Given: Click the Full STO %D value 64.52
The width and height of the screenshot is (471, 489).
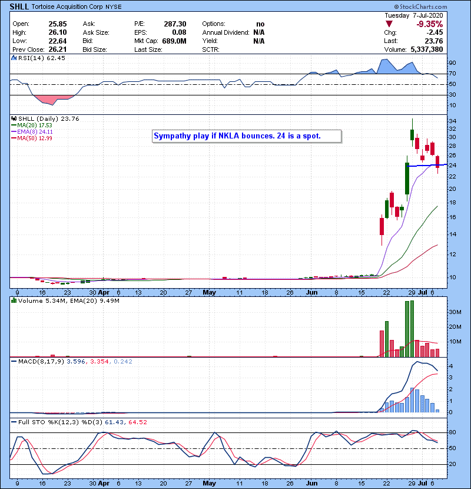Looking at the screenshot, I should [x=137, y=422].
